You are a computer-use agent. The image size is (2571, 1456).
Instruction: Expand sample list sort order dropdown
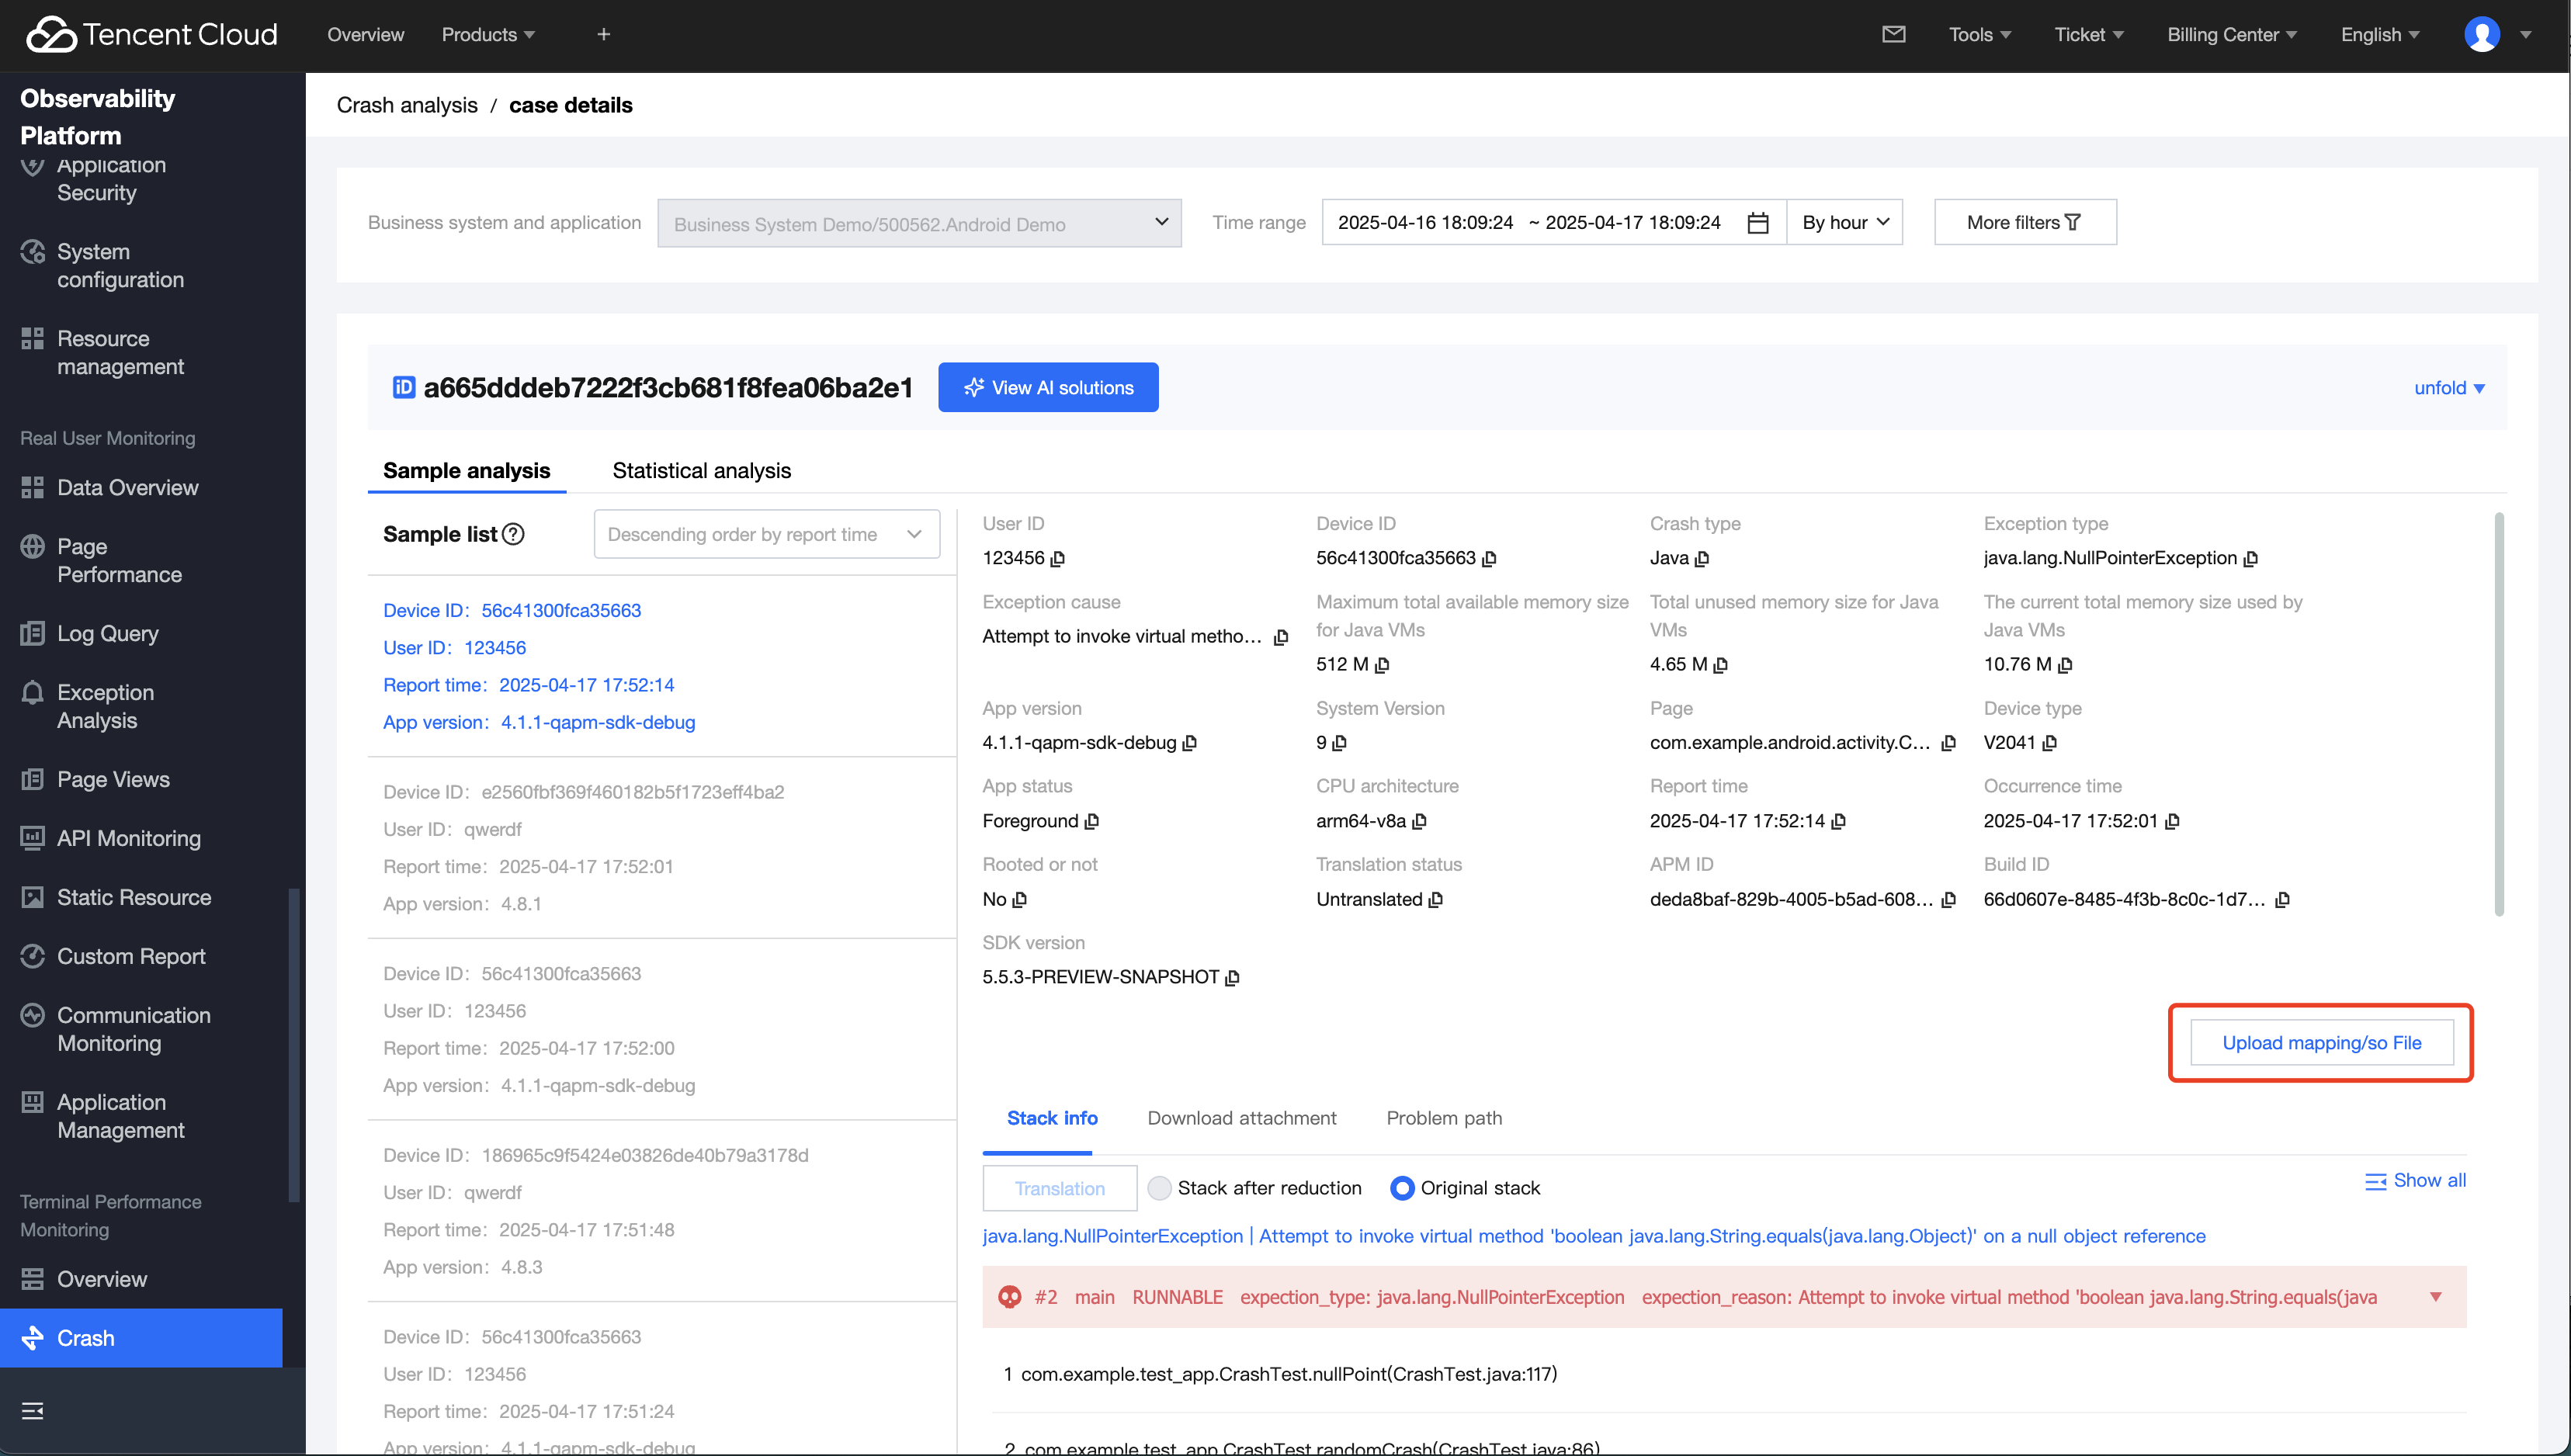pyautogui.click(x=766, y=534)
